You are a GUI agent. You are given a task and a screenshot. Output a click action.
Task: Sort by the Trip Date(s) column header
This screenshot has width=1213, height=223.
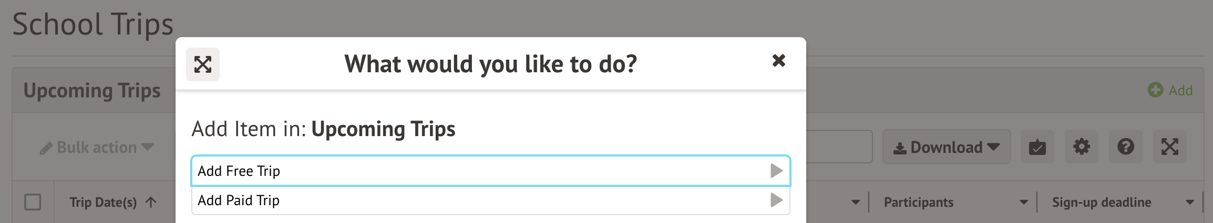(103, 202)
